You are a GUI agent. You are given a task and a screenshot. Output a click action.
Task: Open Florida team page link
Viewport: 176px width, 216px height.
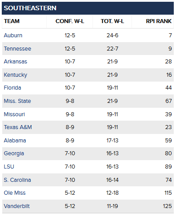pos(12,88)
